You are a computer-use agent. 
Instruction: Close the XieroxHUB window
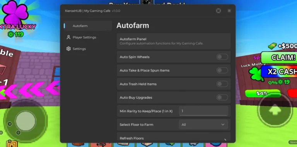pyautogui.click(x=229, y=11)
